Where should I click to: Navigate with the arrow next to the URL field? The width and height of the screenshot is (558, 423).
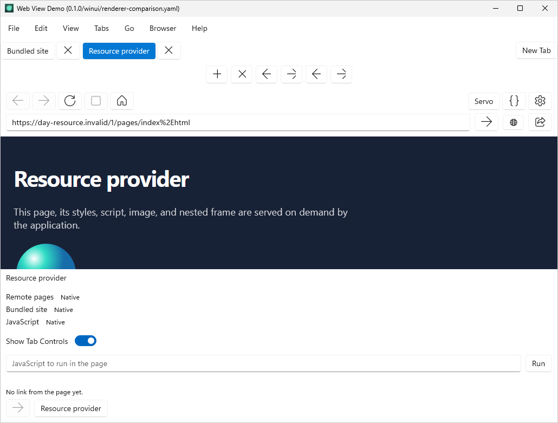486,122
